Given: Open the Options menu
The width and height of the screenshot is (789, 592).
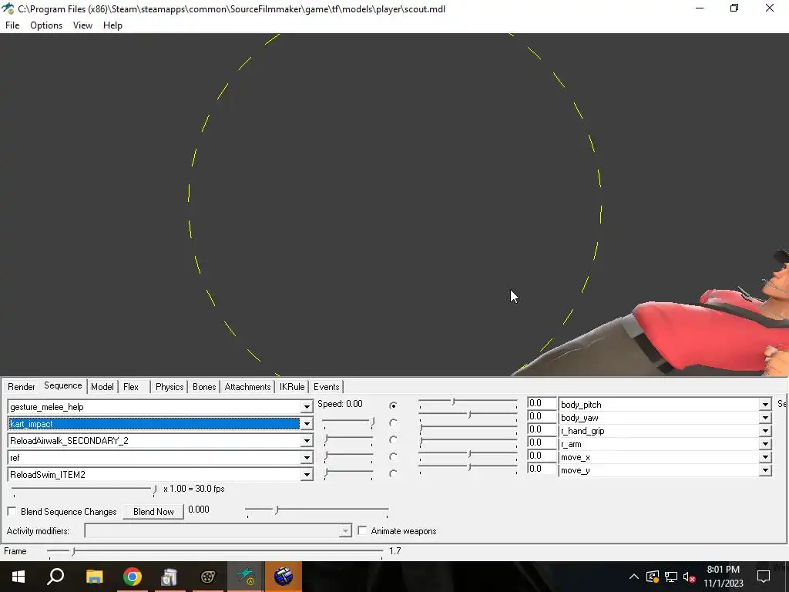Looking at the screenshot, I should click(46, 25).
